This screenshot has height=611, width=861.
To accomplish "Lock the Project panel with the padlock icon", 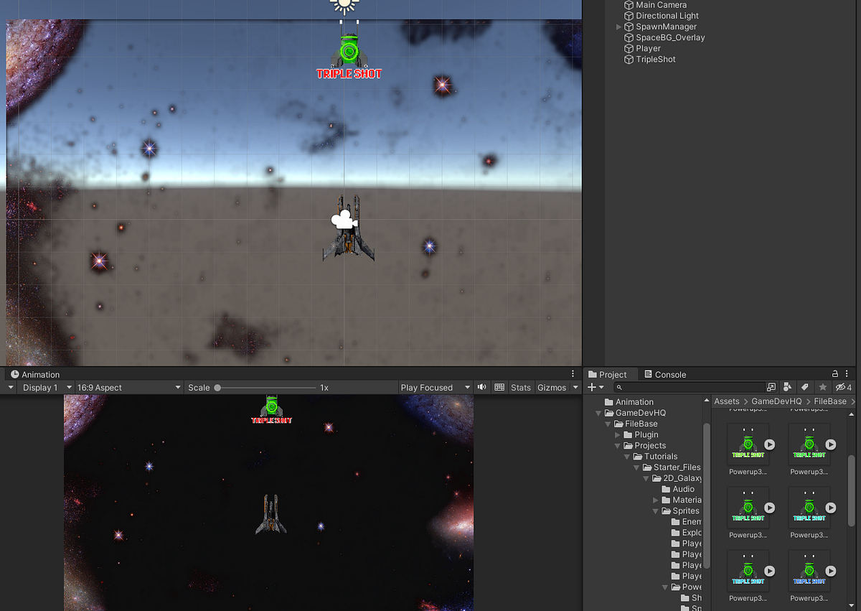I will (835, 374).
